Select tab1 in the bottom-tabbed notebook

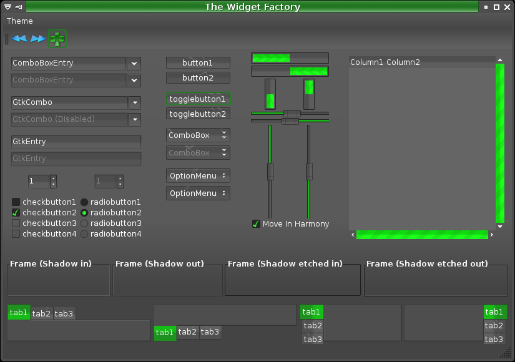[165, 333]
